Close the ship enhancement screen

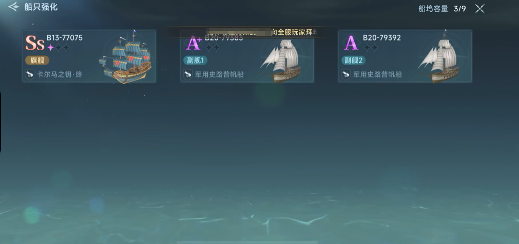(x=479, y=9)
